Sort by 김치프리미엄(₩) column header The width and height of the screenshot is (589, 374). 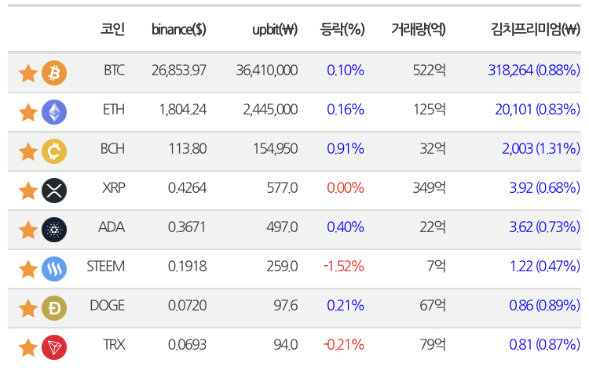click(536, 29)
